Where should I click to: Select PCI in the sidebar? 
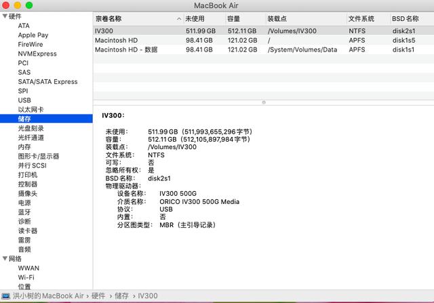pyautogui.click(x=23, y=63)
